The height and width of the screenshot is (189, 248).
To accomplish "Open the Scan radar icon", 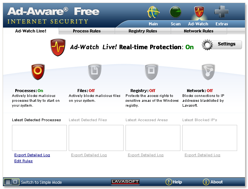I will (176, 12).
